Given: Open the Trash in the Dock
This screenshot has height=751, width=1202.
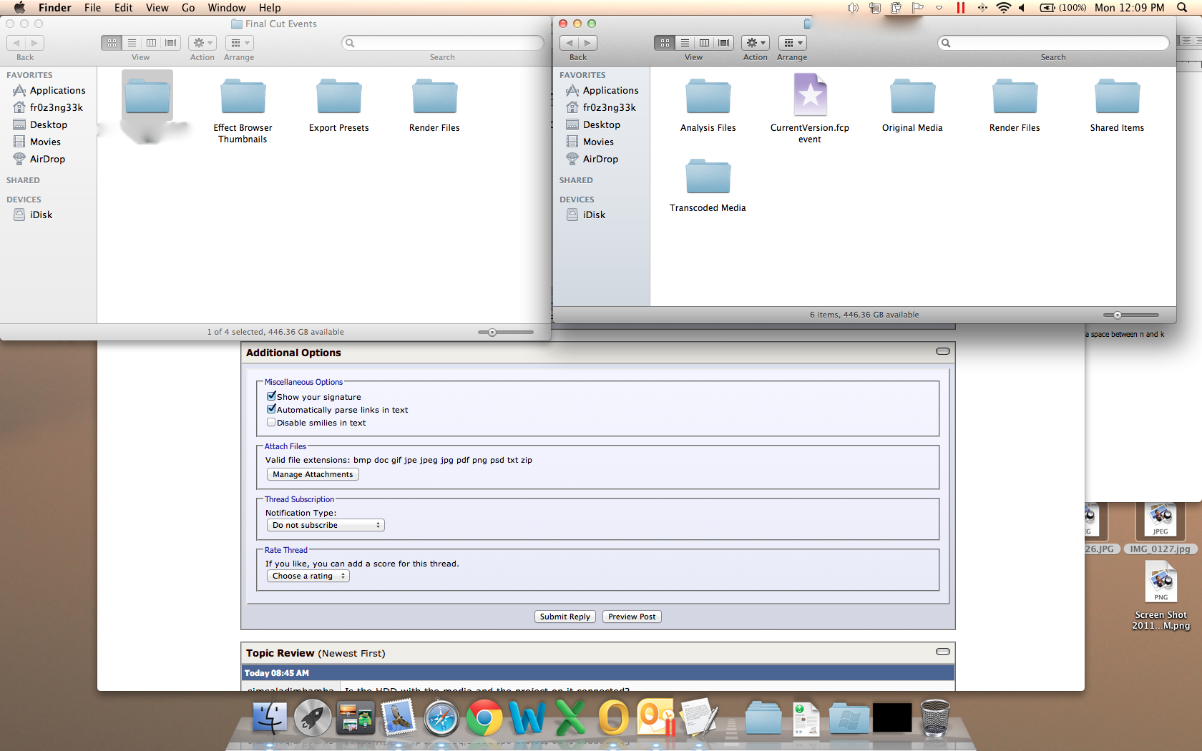Looking at the screenshot, I should [934, 717].
